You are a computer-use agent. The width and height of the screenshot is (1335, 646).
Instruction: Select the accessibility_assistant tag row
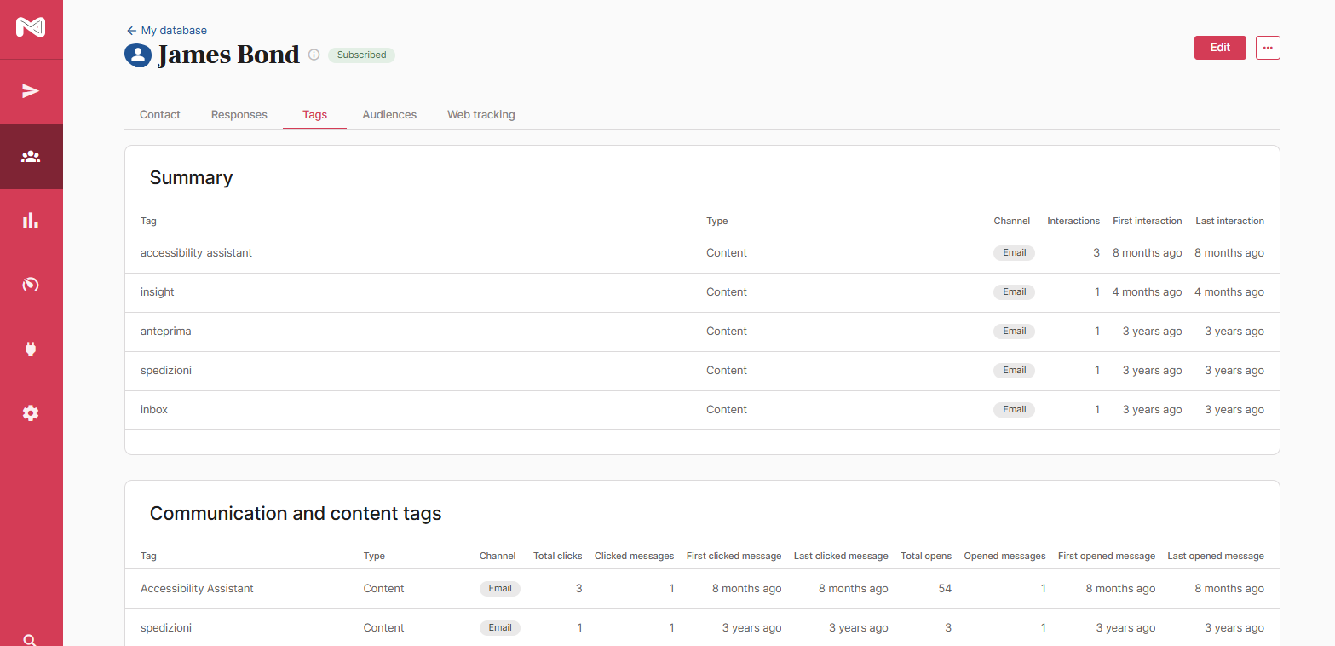pos(196,253)
